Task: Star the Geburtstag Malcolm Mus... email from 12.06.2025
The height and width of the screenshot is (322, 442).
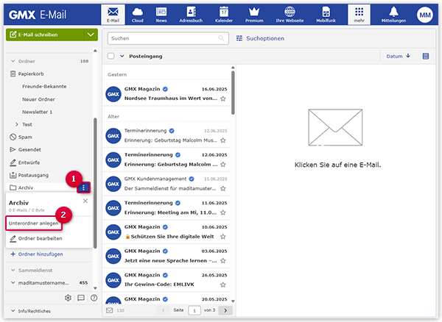Action: (x=223, y=140)
